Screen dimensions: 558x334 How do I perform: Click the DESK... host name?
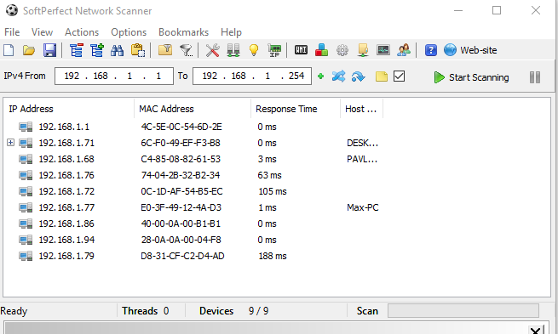tap(362, 143)
